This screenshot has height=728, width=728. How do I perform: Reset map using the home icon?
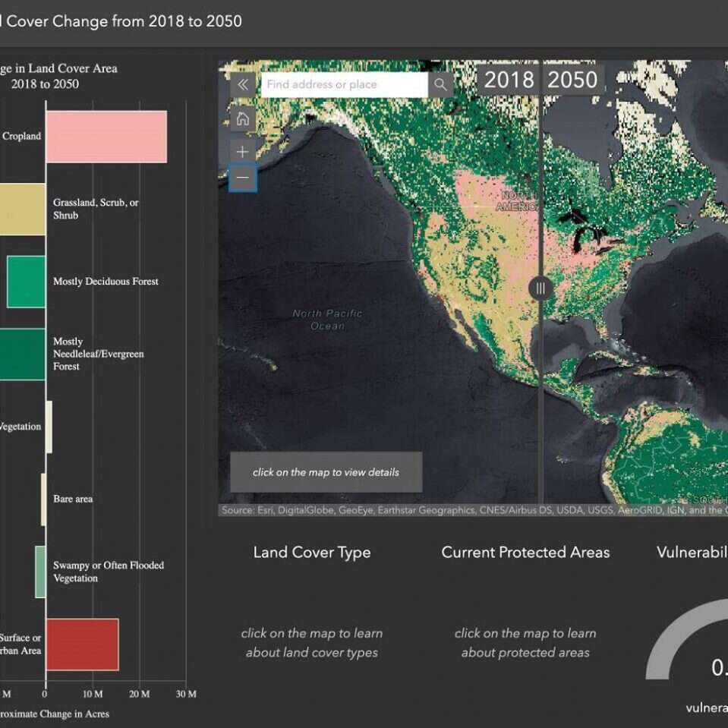pyautogui.click(x=243, y=118)
